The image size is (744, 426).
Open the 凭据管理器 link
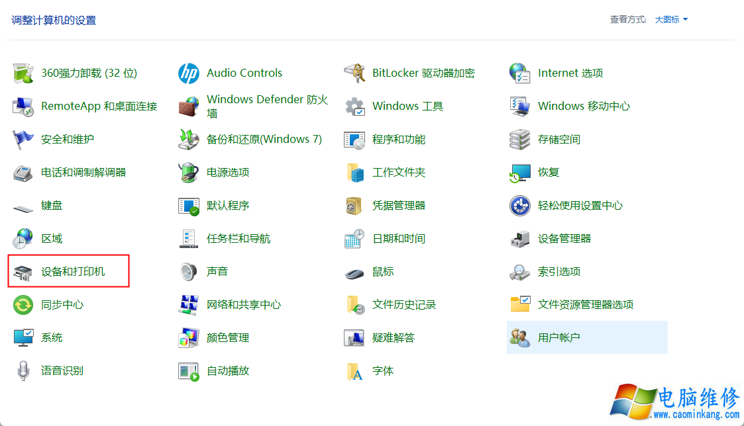pos(399,206)
